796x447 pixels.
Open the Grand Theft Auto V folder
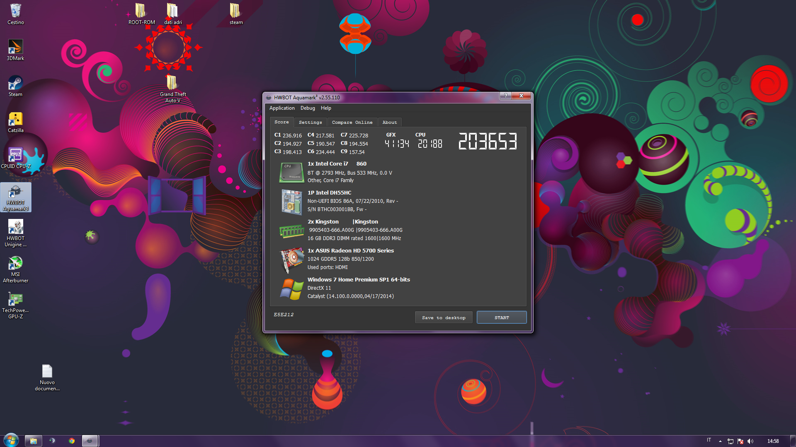173,89
